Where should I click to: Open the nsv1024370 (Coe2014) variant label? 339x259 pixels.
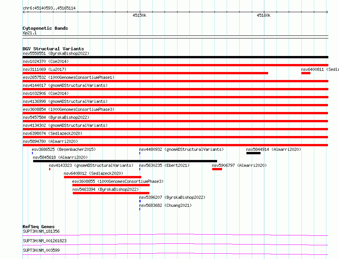click(46, 61)
